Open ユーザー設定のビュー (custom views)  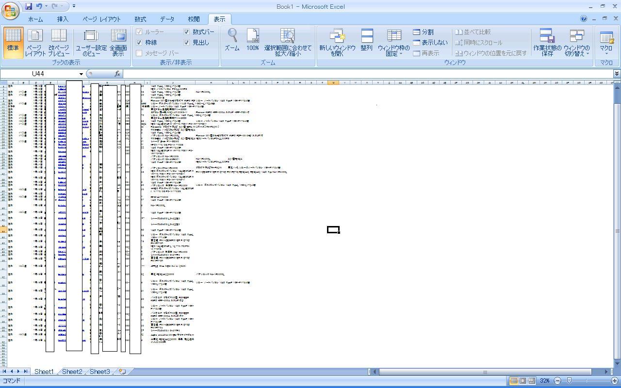click(91, 42)
